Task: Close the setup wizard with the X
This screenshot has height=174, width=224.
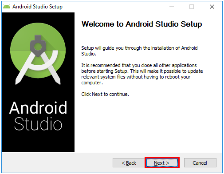Action: coord(212,7)
